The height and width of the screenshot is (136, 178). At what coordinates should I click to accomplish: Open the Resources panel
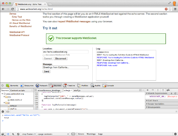point(27,85)
